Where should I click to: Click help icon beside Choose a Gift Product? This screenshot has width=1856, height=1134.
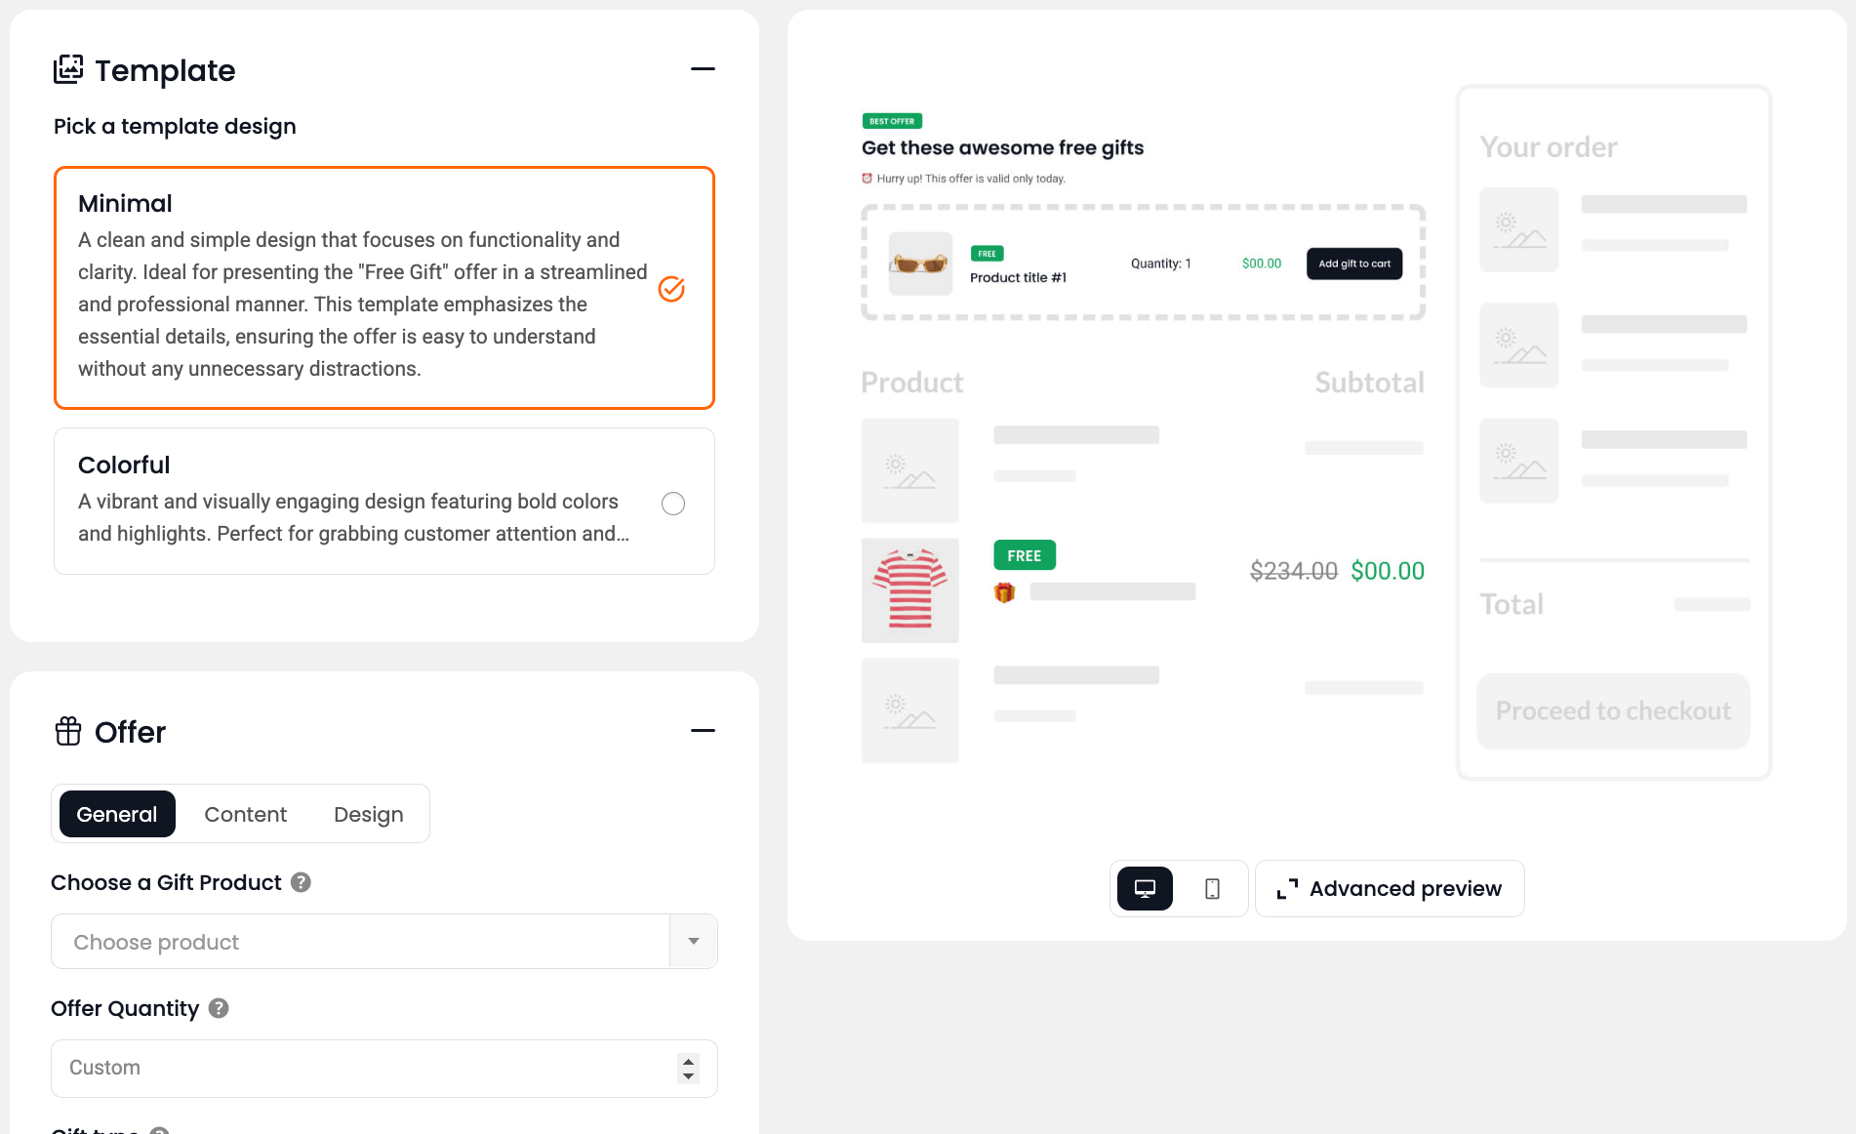(x=302, y=882)
